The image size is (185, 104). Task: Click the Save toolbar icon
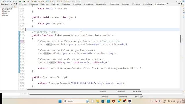tap(5, 1)
